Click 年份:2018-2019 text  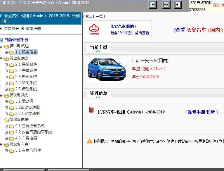[145, 77]
